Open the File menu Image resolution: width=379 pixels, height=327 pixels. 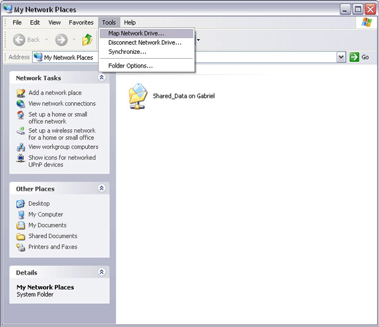click(x=17, y=23)
